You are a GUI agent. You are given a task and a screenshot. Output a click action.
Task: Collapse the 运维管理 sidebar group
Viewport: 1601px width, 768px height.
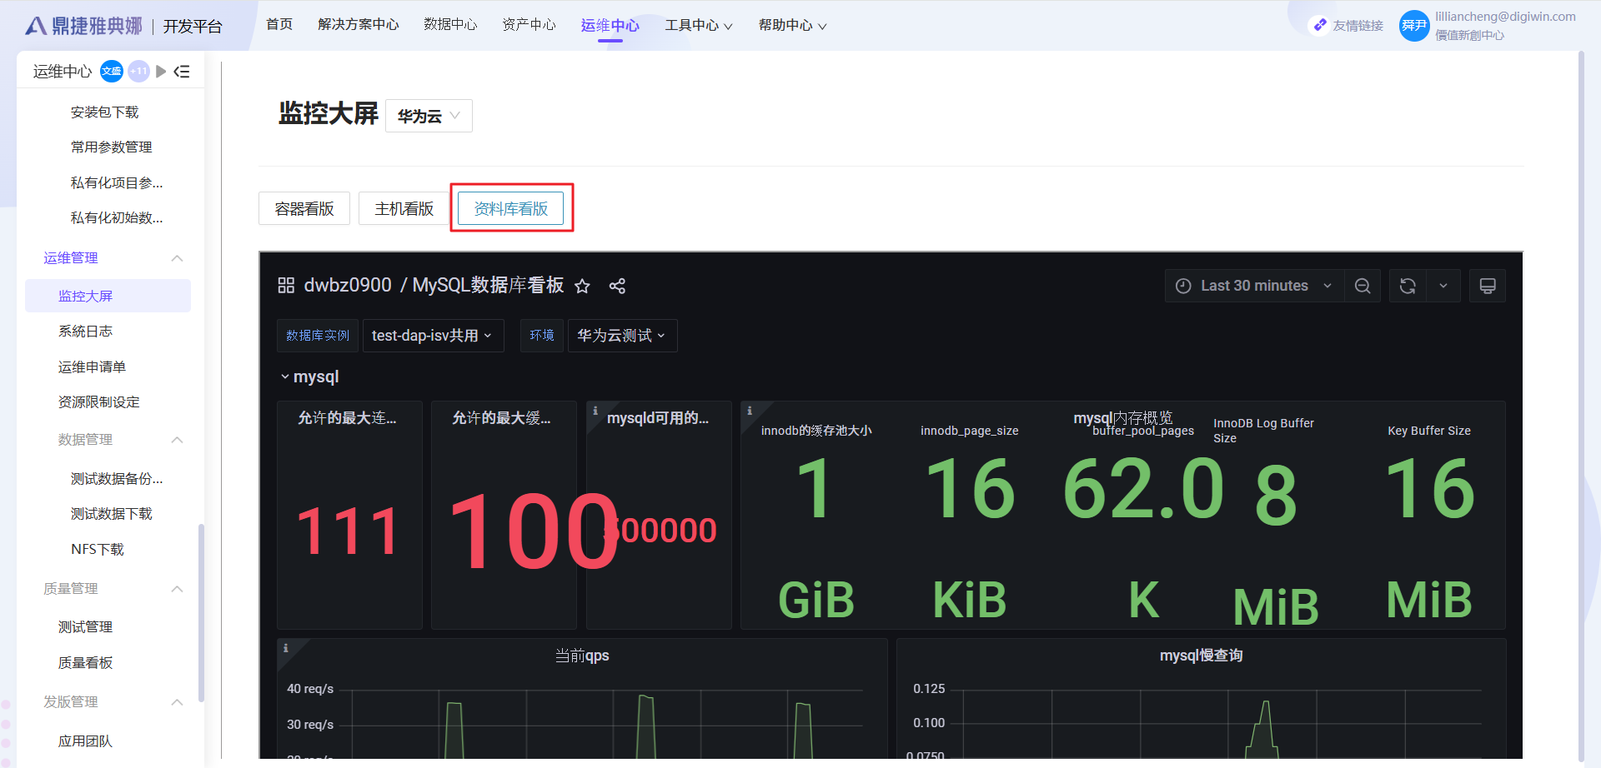pos(177,258)
